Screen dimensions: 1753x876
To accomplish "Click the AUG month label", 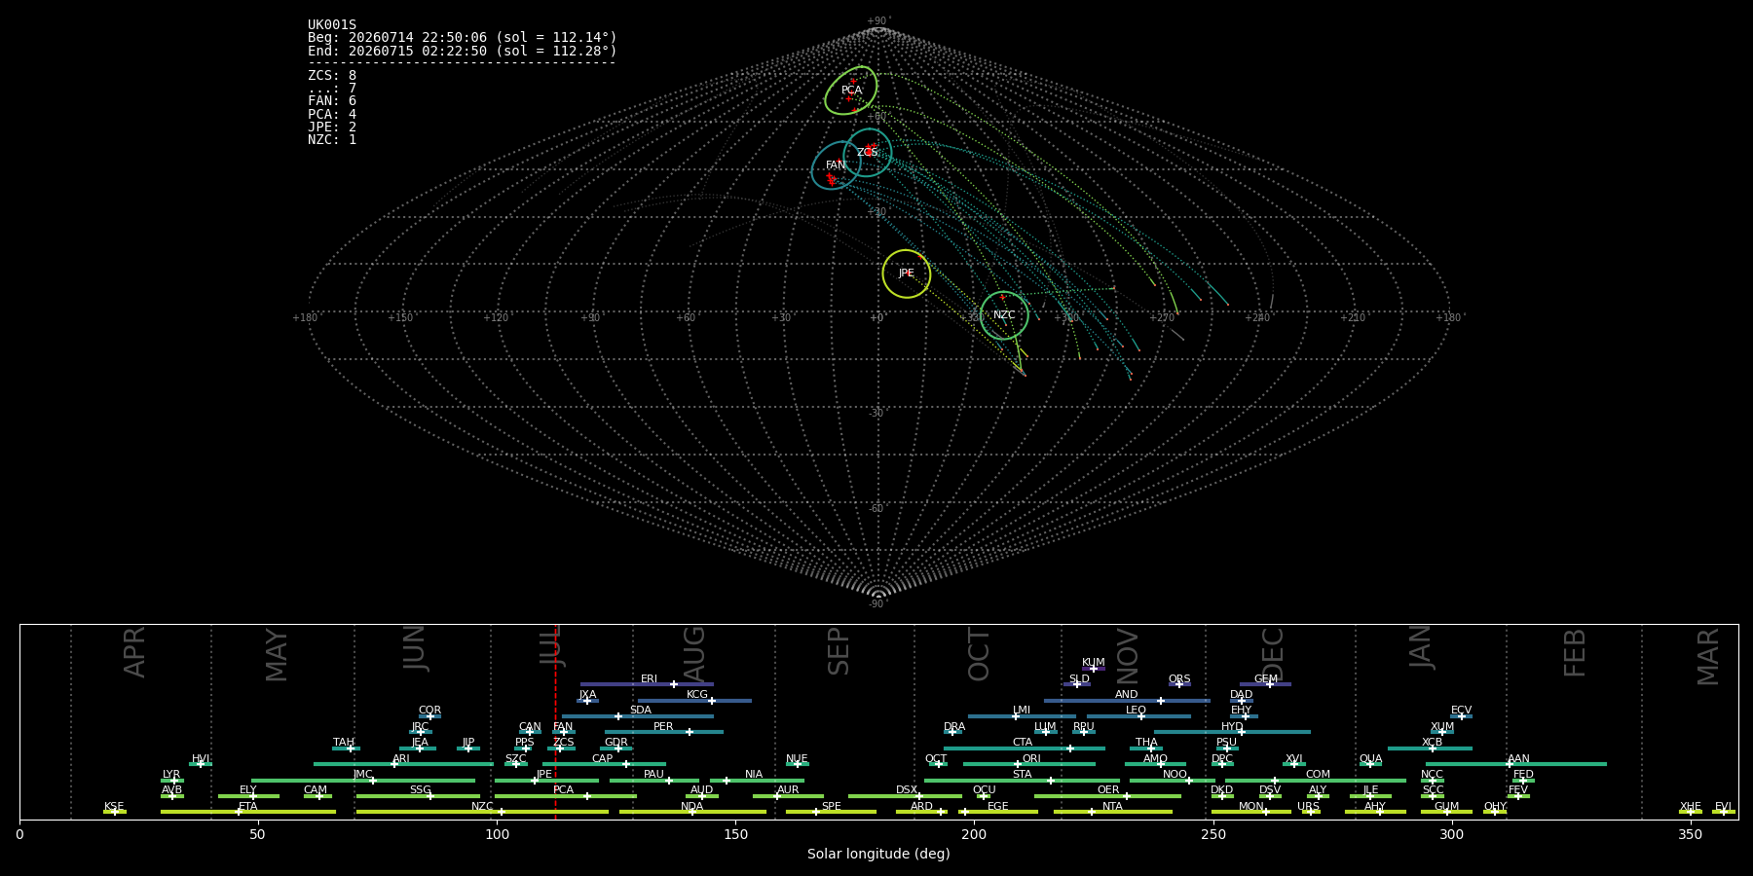I will 694,654.
